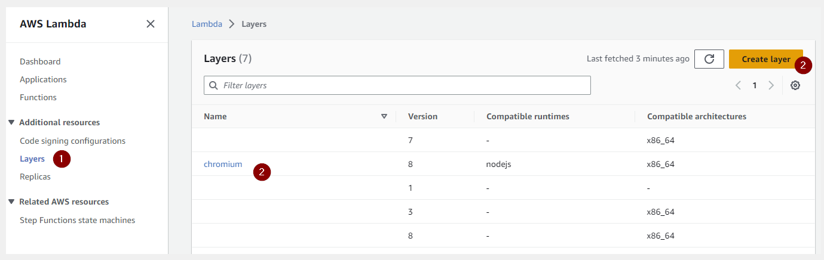This screenshot has height=260, width=824.
Task: Open the table preferences gear icon
Action: (x=795, y=85)
